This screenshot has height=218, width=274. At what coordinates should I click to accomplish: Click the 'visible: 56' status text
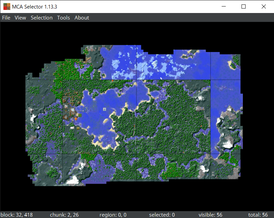210,215
